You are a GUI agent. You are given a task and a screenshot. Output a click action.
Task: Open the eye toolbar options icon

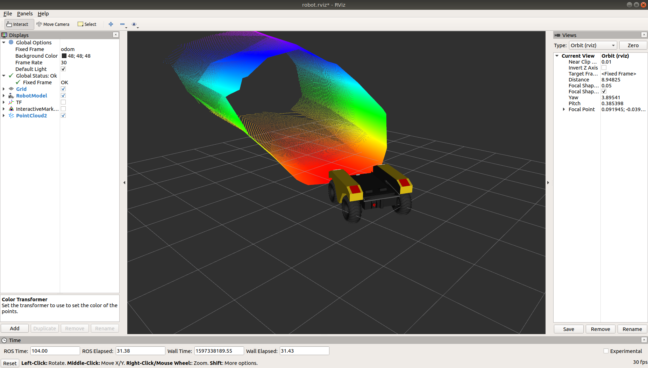tap(134, 24)
